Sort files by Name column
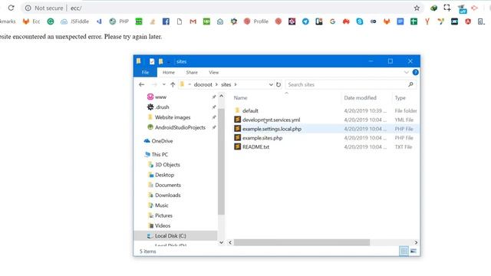This screenshot has width=491, height=276. point(240,98)
